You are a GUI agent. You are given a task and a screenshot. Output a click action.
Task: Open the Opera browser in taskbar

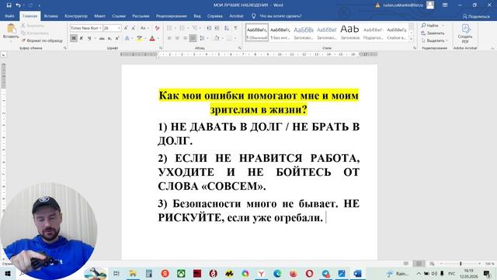[309, 273]
